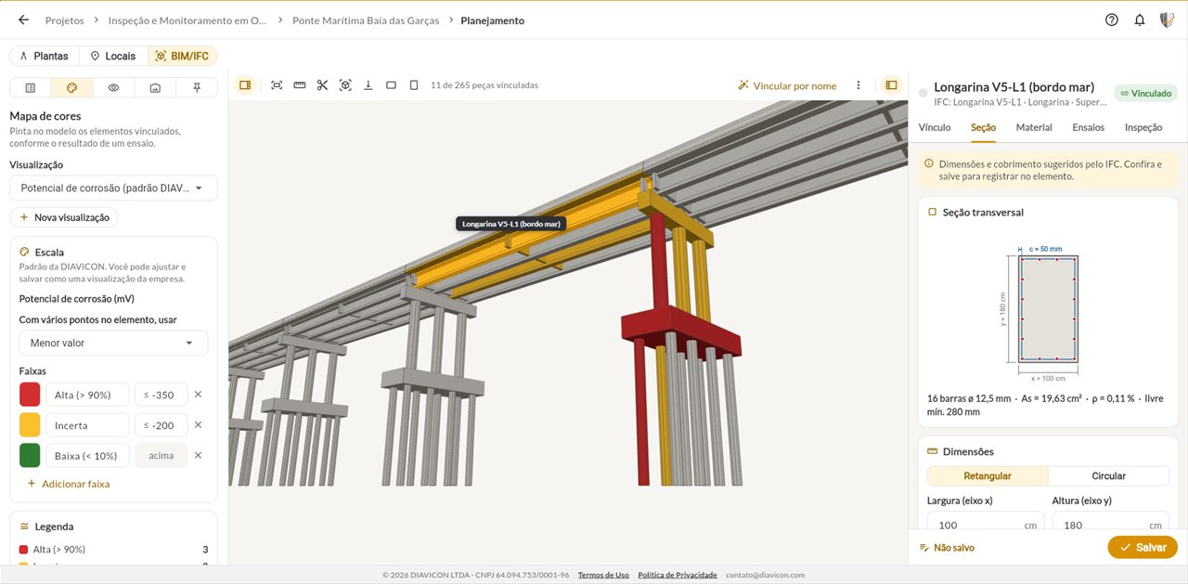Go back with the top-left arrow
The width and height of the screenshot is (1188, 584).
point(23,19)
